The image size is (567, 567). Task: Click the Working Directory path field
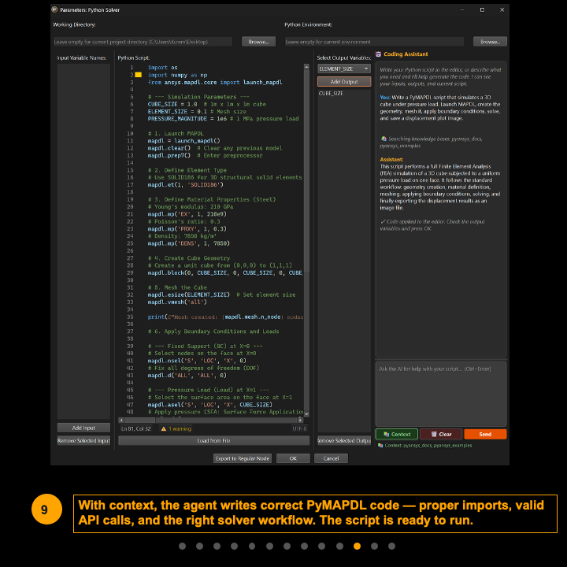[142, 41]
